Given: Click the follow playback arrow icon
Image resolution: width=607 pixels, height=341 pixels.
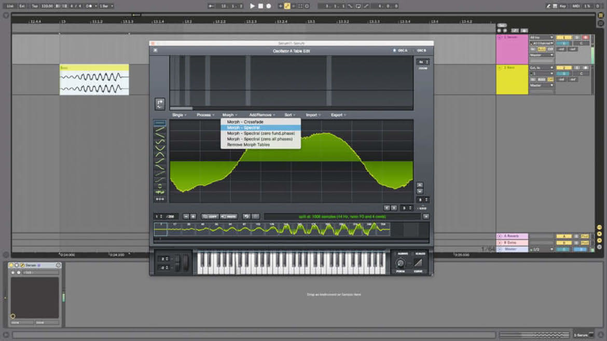Looking at the screenshot, I should tap(211, 6).
